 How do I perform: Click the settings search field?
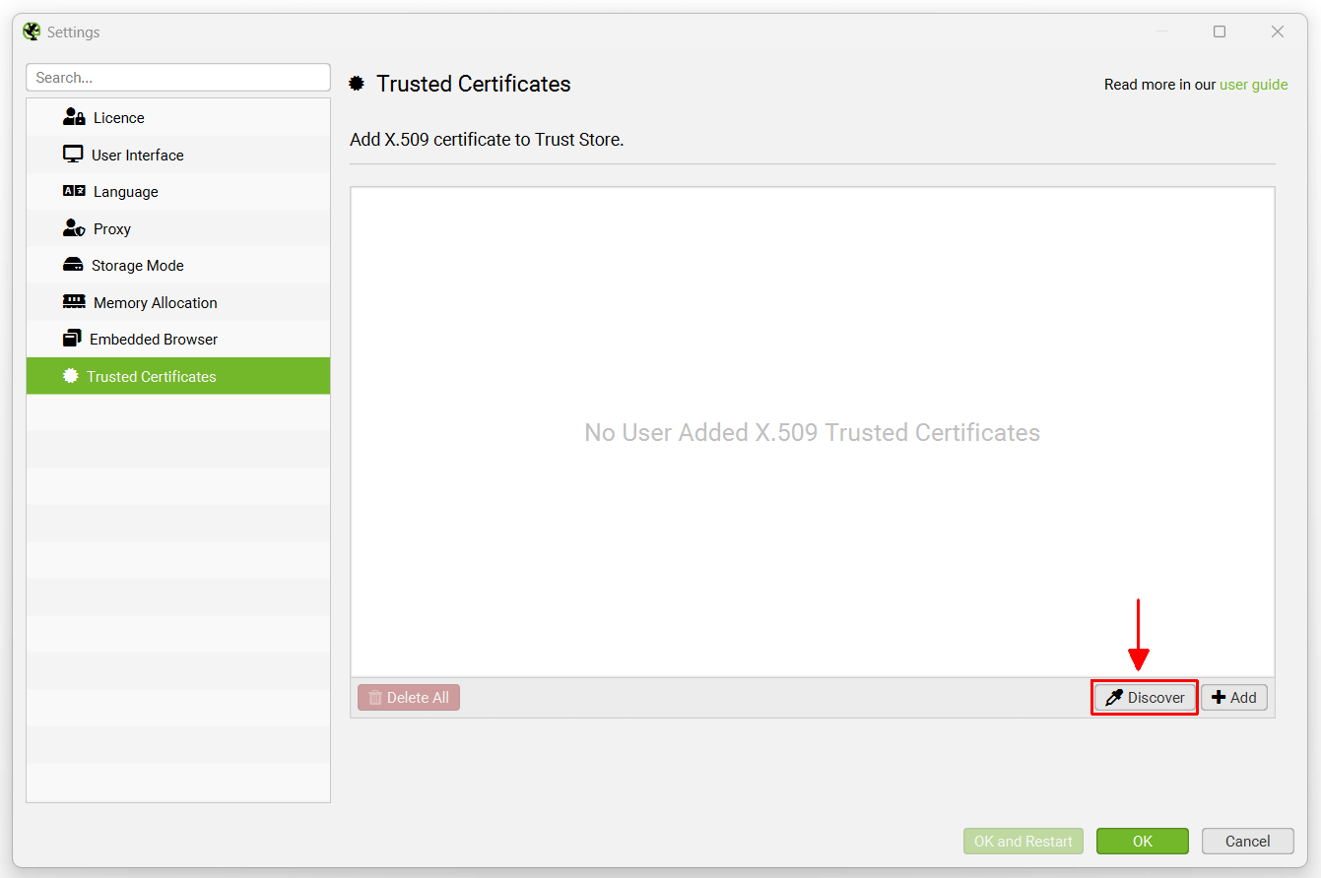click(x=178, y=77)
